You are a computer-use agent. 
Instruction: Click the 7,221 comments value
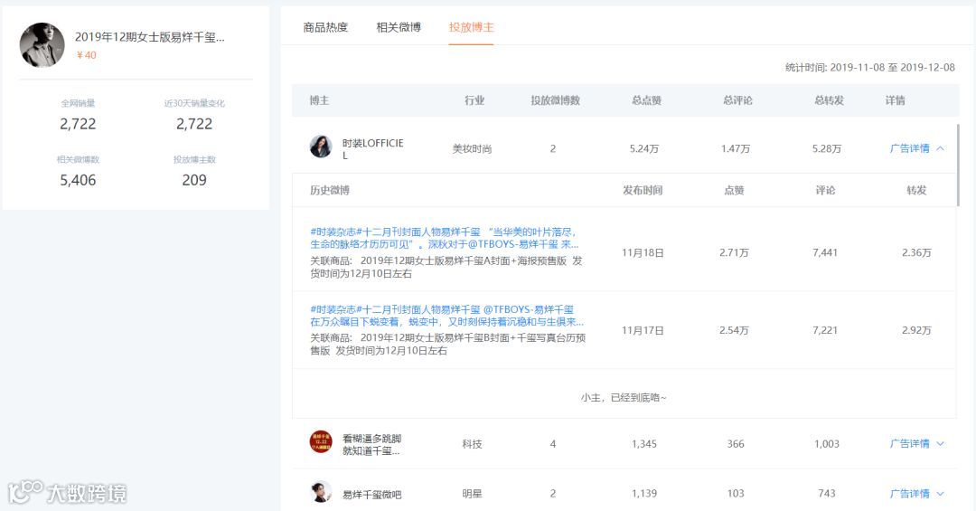tap(825, 330)
